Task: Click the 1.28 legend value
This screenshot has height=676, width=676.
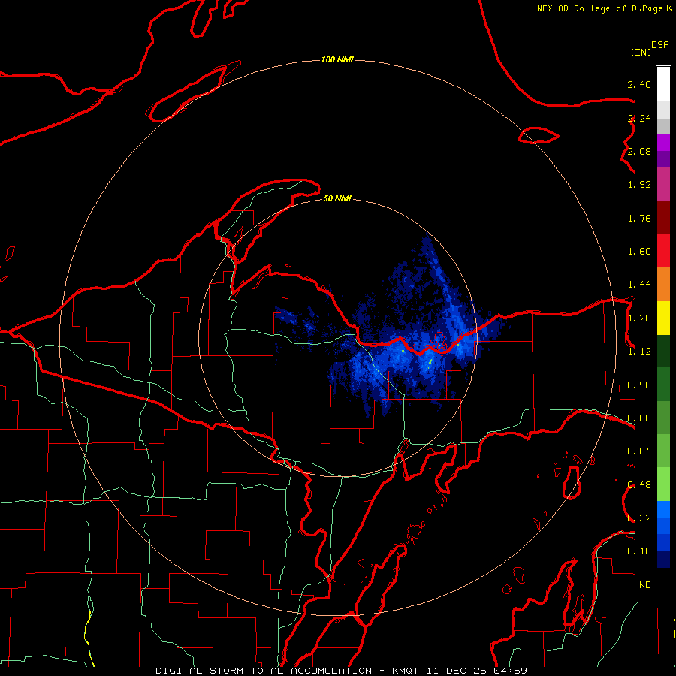Action: [x=639, y=318]
